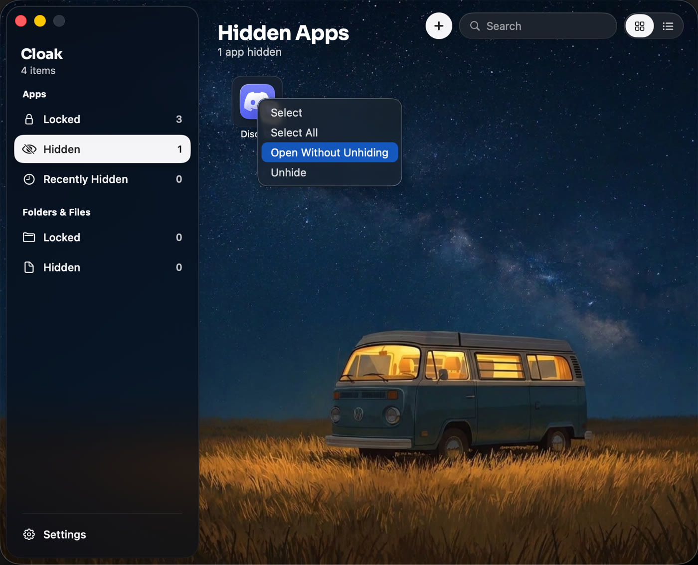
Task: Click the folder icon for Locked folders
Action: pyautogui.click(x=29, y=237)
